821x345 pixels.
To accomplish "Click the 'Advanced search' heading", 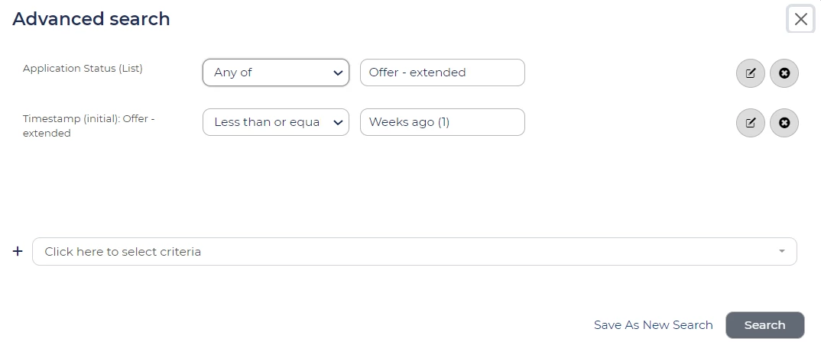I will tap(91, 19).
